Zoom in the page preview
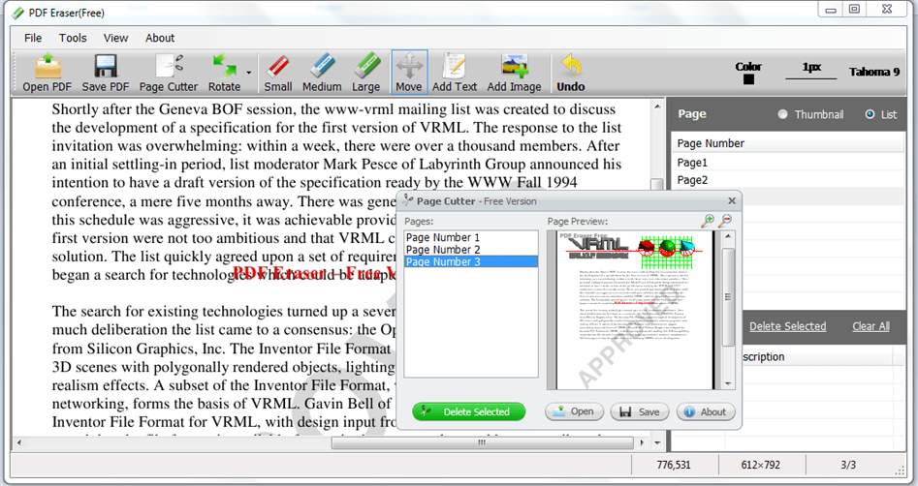The image size is (918, 486). click(x=708, y=221)
